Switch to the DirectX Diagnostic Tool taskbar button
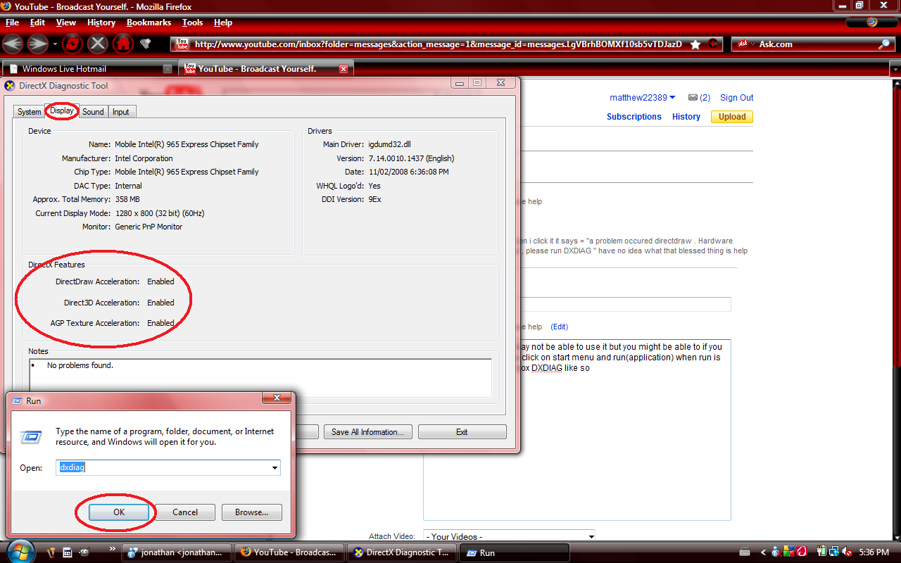901x563 pixels. [x=403, y=552]
